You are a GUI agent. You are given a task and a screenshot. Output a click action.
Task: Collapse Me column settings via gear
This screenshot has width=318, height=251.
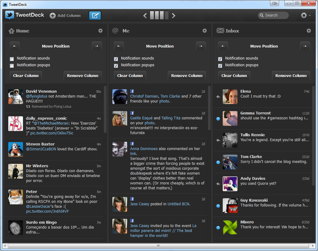pyautogui.click(x=205, y=31)
